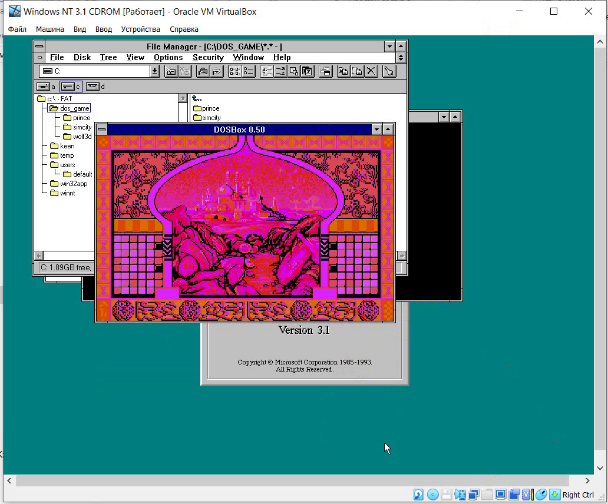Click the C: drive selection box
The width and height of the screenshot is (608, 504).
coord(95,71)
